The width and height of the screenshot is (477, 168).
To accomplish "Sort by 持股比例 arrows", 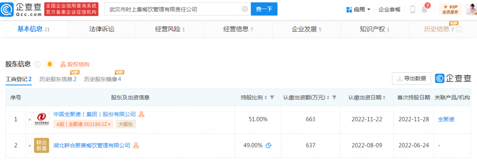I will [x=266, y=98].
